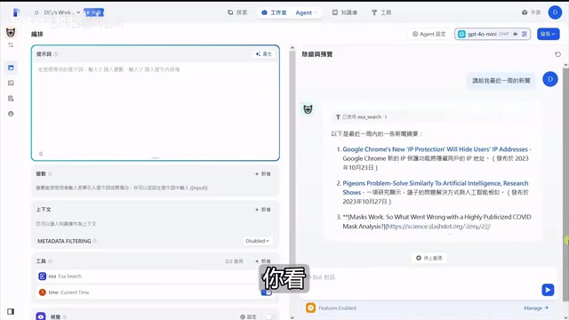The width and height of the screenshot is (569, 320).
Task: Click the info icon beside the variables label
Action: (50, 174)
